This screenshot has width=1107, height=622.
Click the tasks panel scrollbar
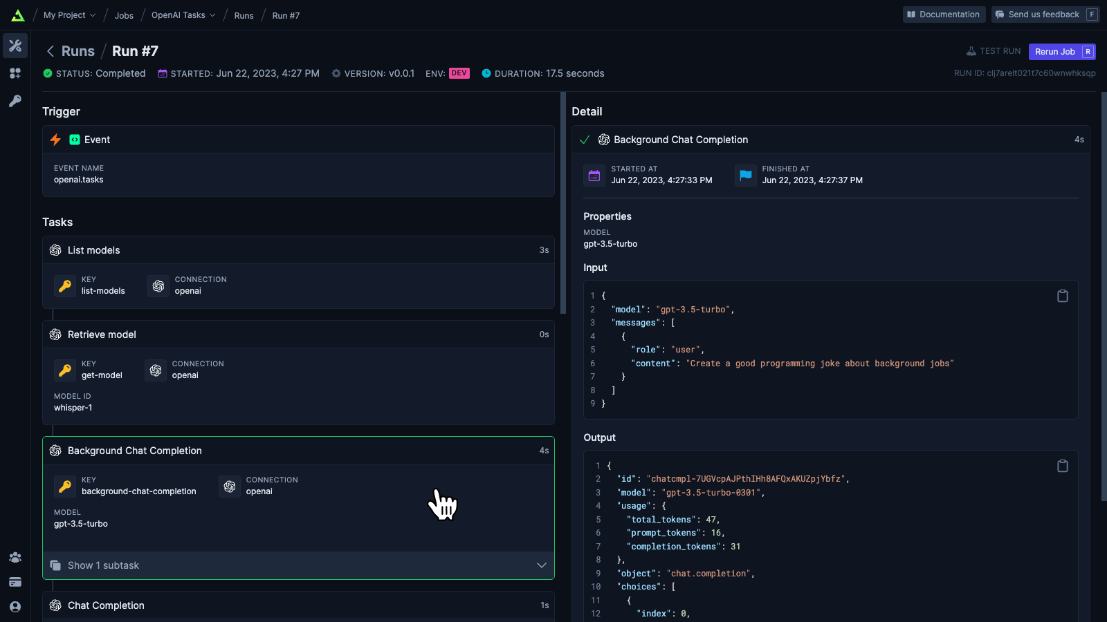(x=563, y=203)
